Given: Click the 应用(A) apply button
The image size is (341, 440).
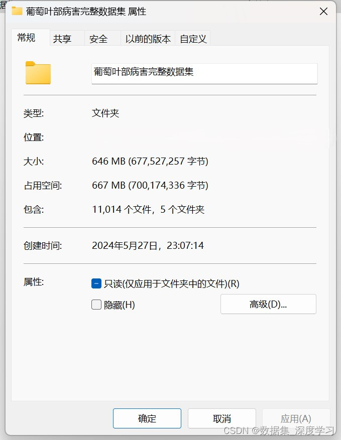Looking at the screenshot, I should click(296, 418).
